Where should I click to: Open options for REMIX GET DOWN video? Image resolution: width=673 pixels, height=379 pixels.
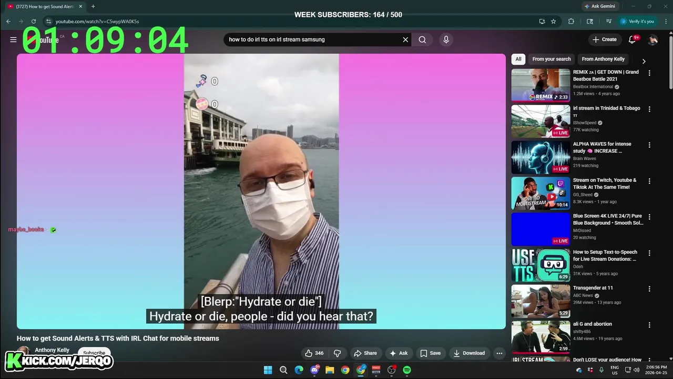(649, 73)
